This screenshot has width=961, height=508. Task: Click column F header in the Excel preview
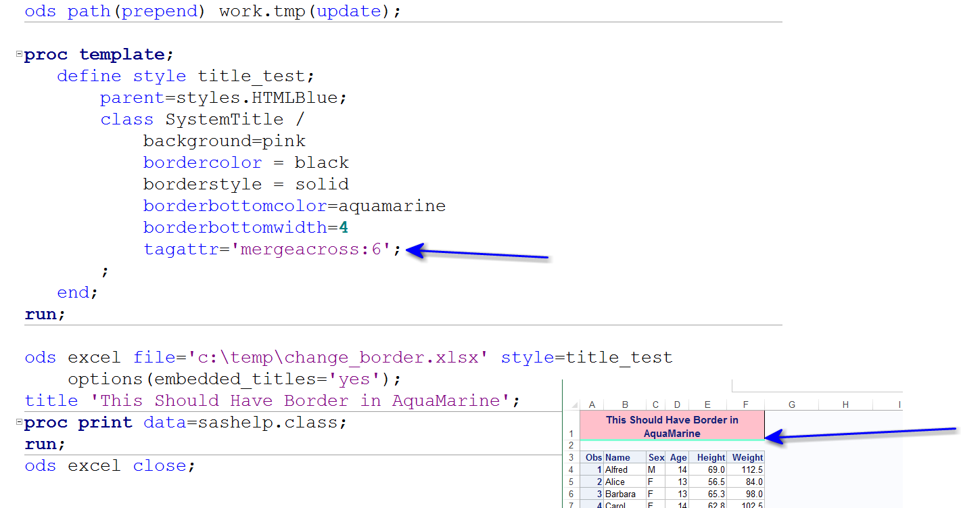click(745, 404)
